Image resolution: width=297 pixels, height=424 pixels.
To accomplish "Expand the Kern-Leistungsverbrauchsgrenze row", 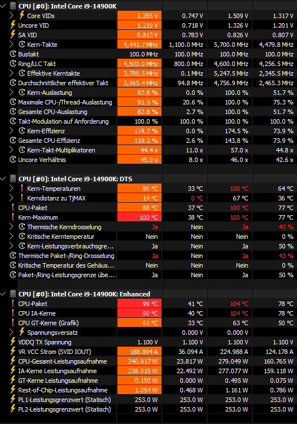I will point(11,246).
